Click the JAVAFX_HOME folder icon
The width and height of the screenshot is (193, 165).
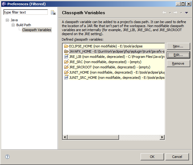pyautogui.click(x=66, y=51)
